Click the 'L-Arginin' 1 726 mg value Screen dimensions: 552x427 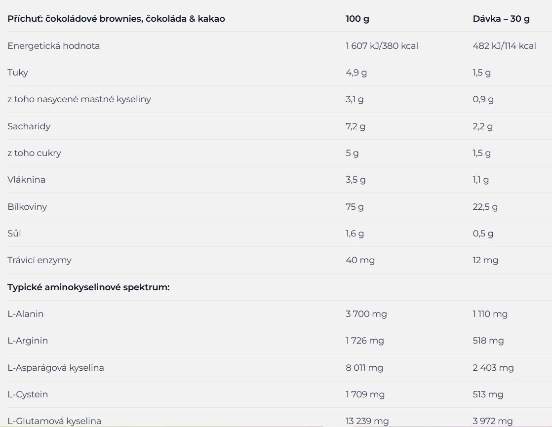coord(365,341)
